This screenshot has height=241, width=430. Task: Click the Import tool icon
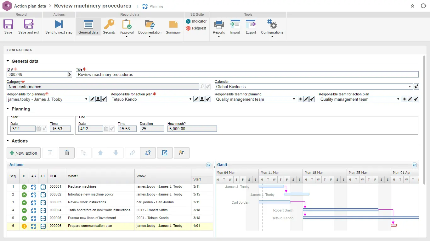(x=235, y=26)
